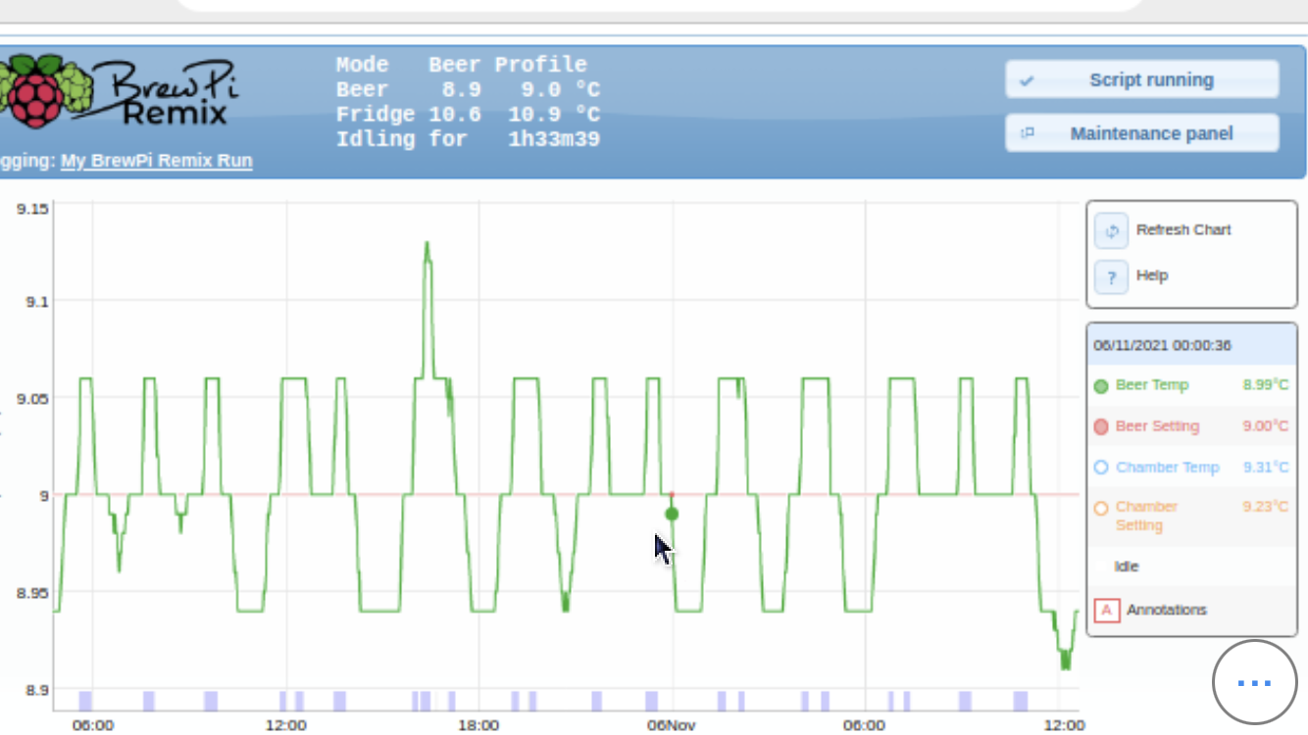Click the green data point on chart

coord(672,514)
